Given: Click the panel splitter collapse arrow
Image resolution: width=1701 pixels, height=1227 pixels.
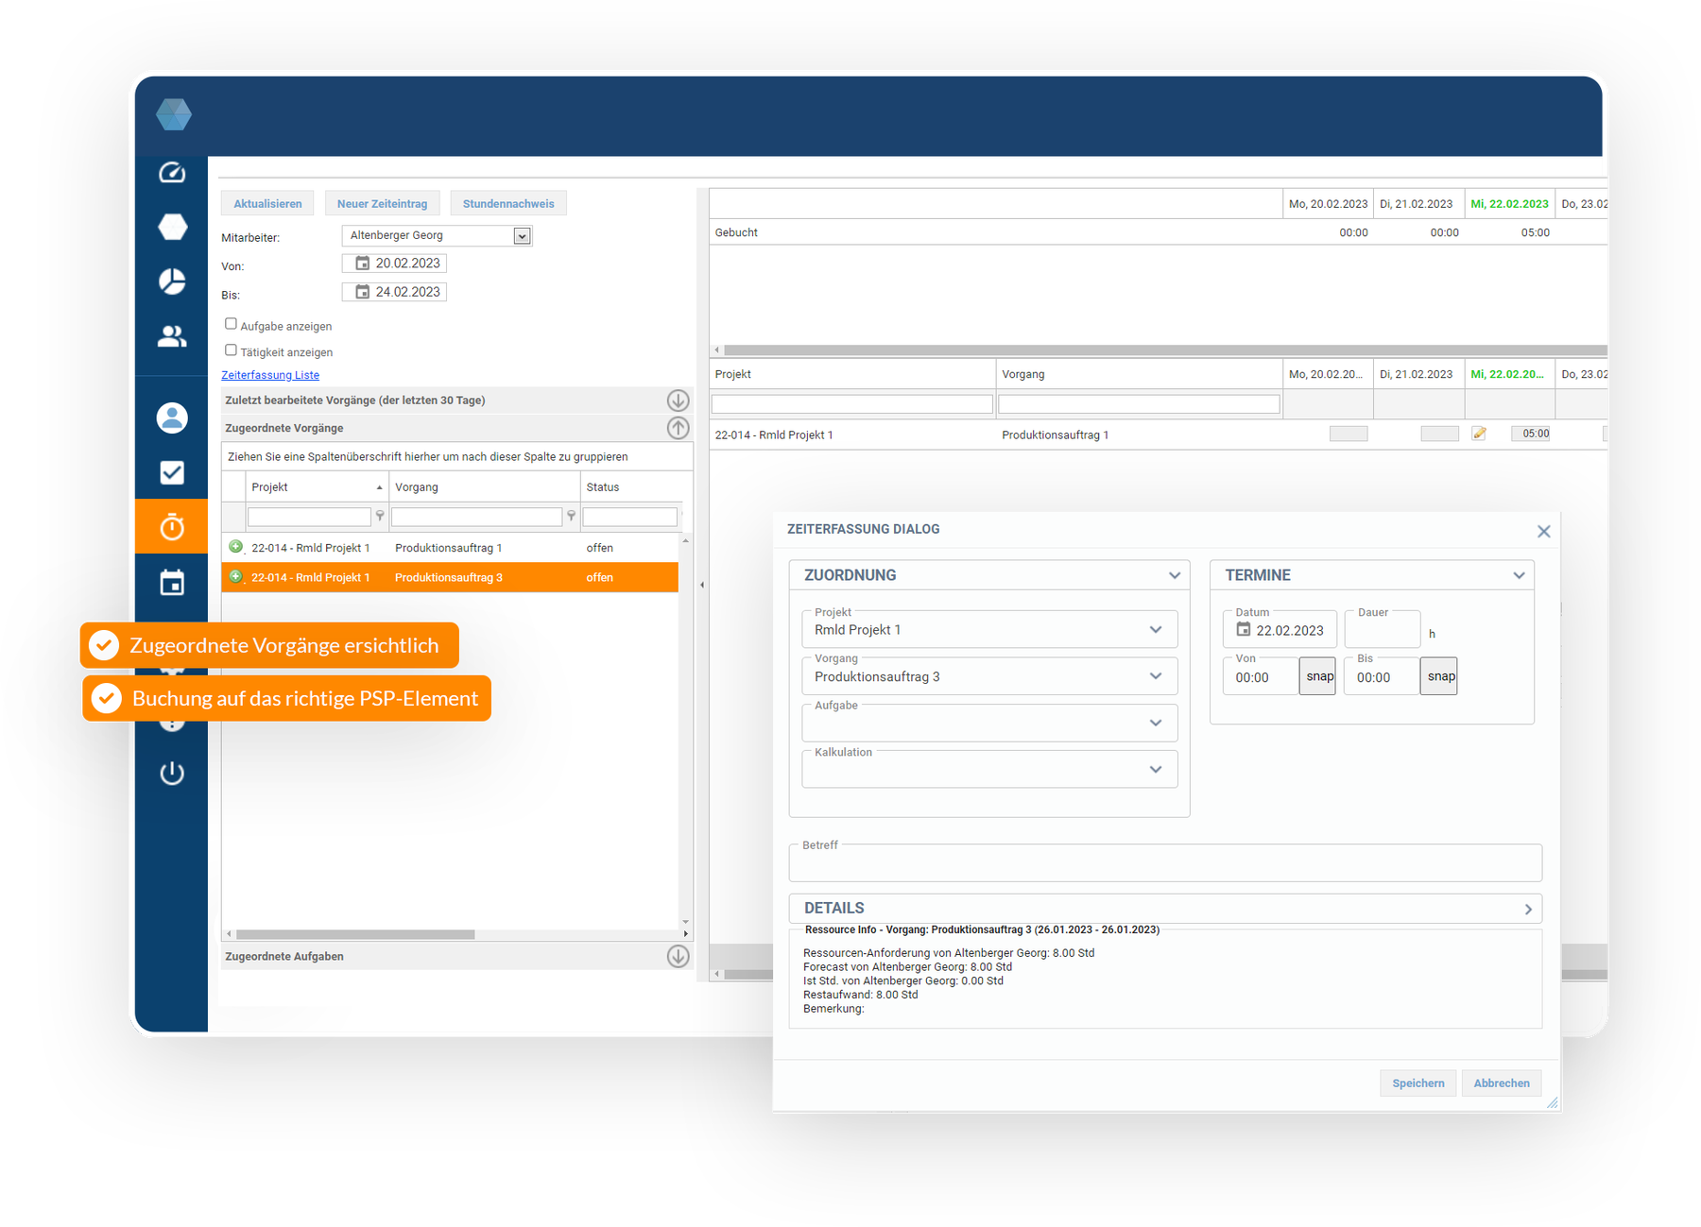Looking at the screenshot, I should point(702,585).
